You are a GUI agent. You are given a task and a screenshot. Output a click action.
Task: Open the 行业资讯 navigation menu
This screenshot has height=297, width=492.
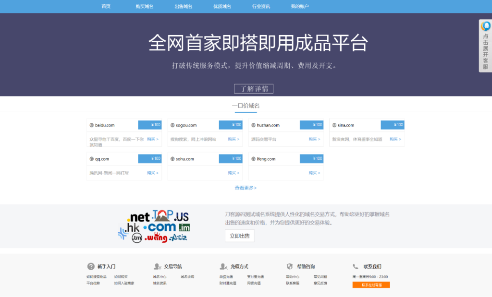point(261,6)
